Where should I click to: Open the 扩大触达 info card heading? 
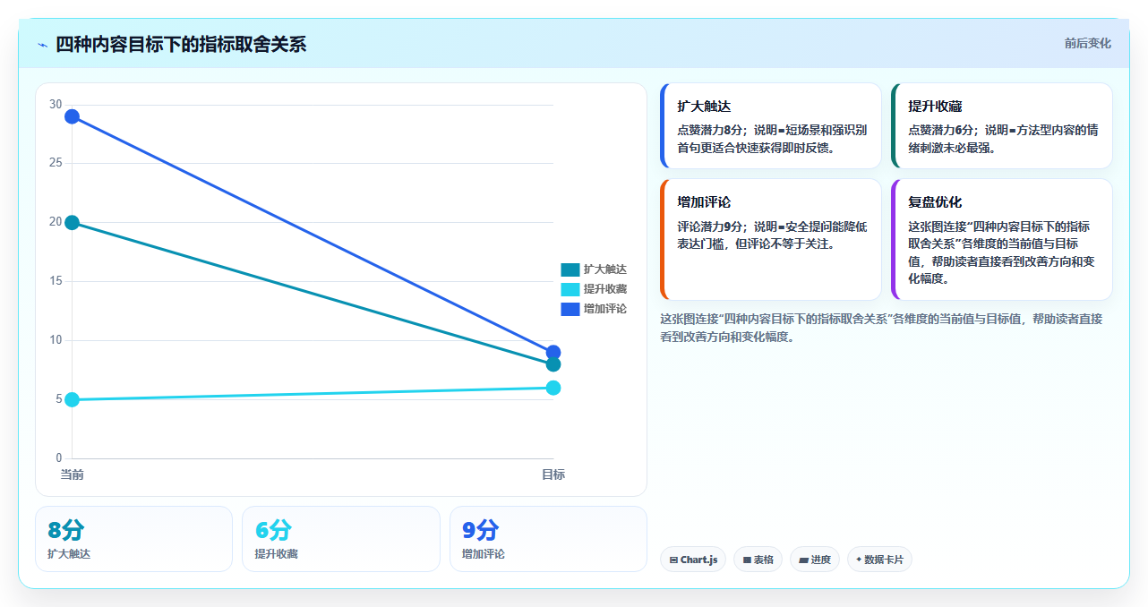tap(704, 107)
